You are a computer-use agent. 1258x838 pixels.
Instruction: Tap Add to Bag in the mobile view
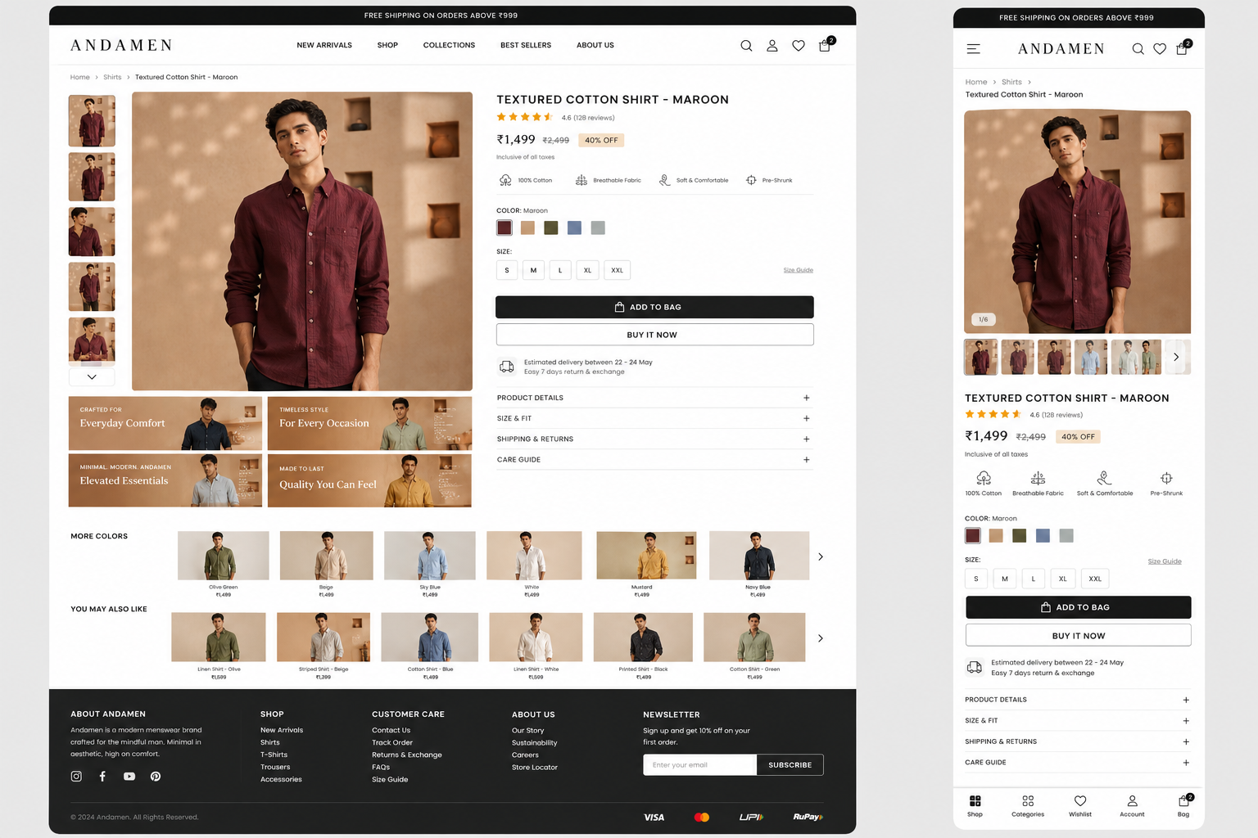[x=1078, y=607]
